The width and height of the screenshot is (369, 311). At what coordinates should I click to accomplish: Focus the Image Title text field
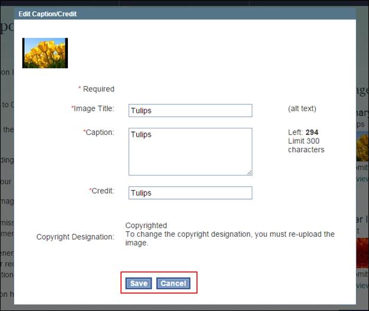point(190,111)
